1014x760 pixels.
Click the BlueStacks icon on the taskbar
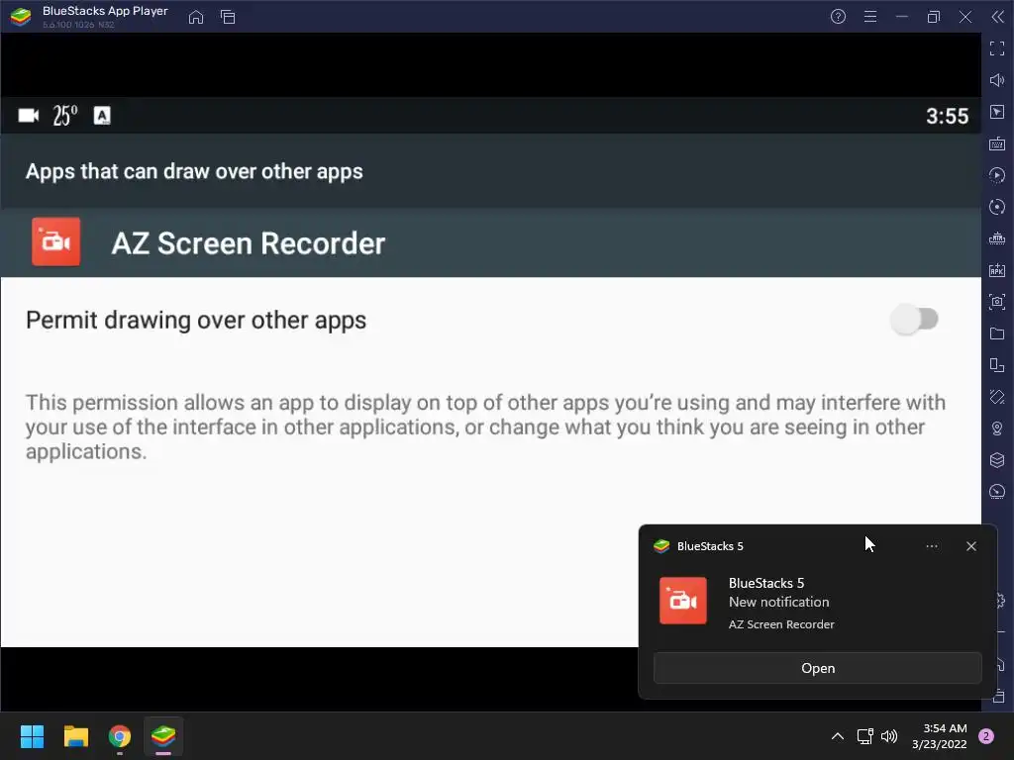(163, 736)
